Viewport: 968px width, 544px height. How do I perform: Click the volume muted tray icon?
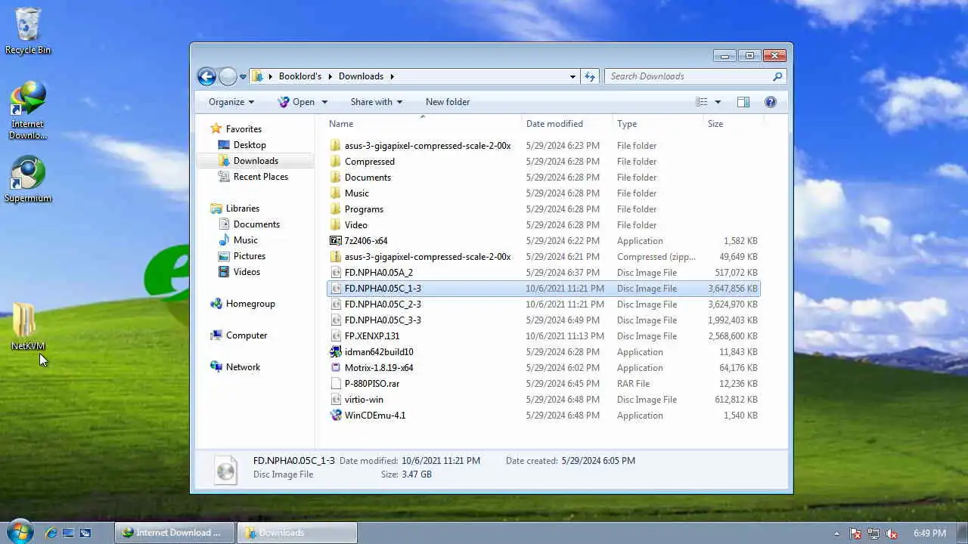tap(892, 533)
